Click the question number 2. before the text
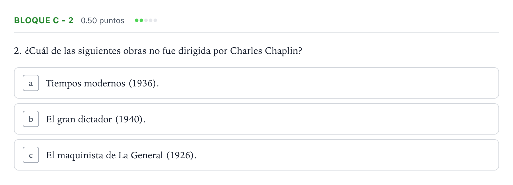This screenshot has width=513, height=185. point(18,51)
